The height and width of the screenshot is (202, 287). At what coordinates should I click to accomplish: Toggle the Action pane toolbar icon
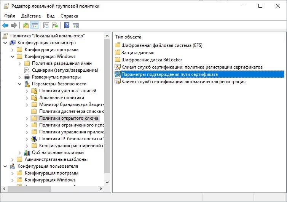[76, 26]
